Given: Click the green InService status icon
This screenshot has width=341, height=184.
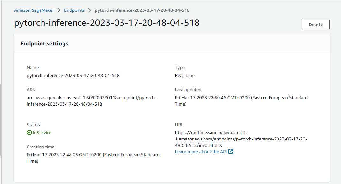Looking at the screenshot, I should 29,133.
